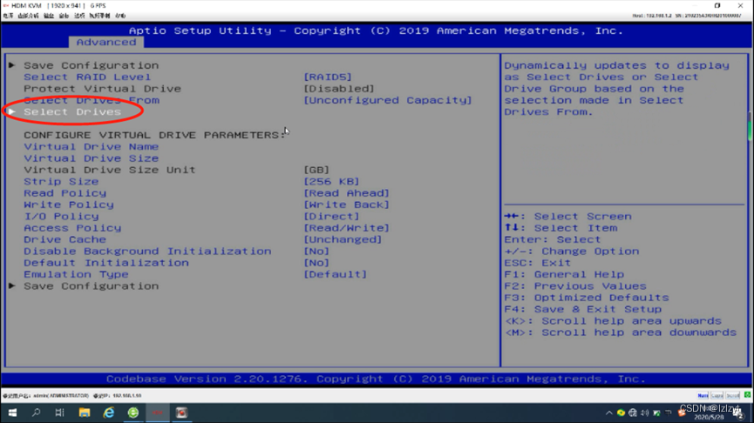
Task: Open the red recorder app on taskbar
Action: [182, 413]
